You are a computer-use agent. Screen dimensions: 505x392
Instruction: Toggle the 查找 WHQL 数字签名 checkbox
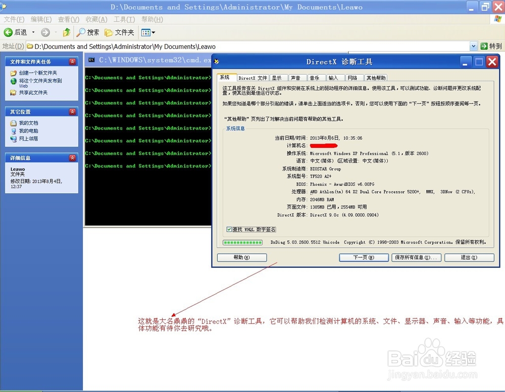click(x=229, y=230)
